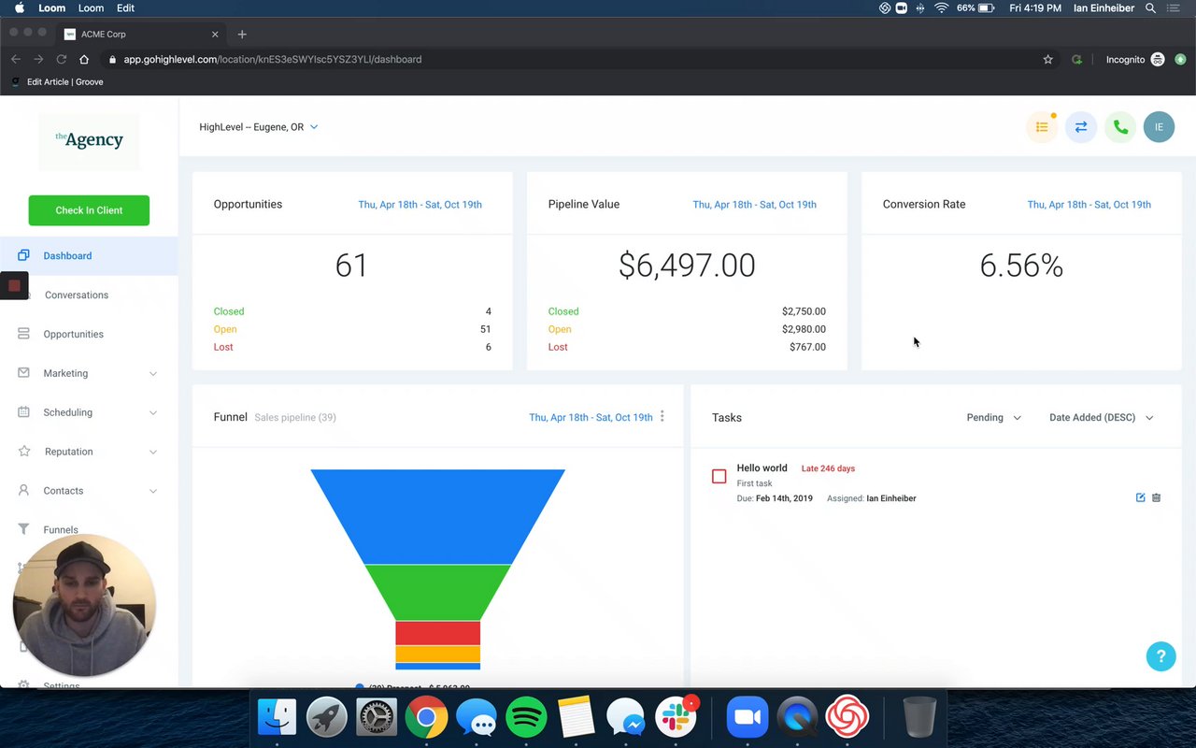The height and width of the screenshot is (748, 1196).
Task: Open the Incognito profile icon
Action: coord(1158,59)
